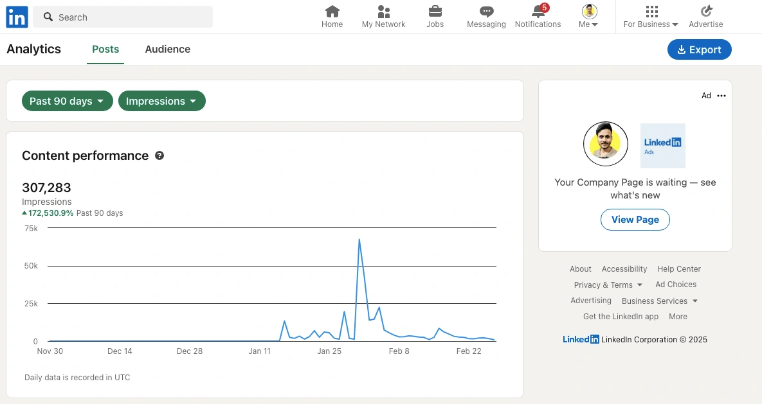This screenshot has height=404, width=762.
Task: Open the ad options ellipsis menu
Action: (x=721, y=96)
